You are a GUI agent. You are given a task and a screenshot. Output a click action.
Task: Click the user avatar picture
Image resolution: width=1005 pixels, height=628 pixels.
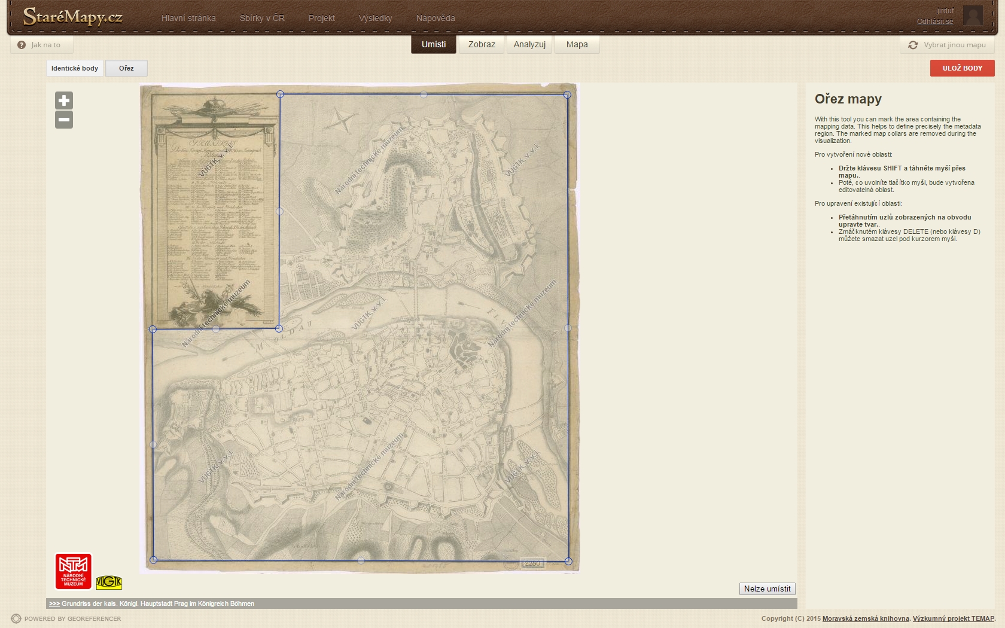tap(973, 16)
